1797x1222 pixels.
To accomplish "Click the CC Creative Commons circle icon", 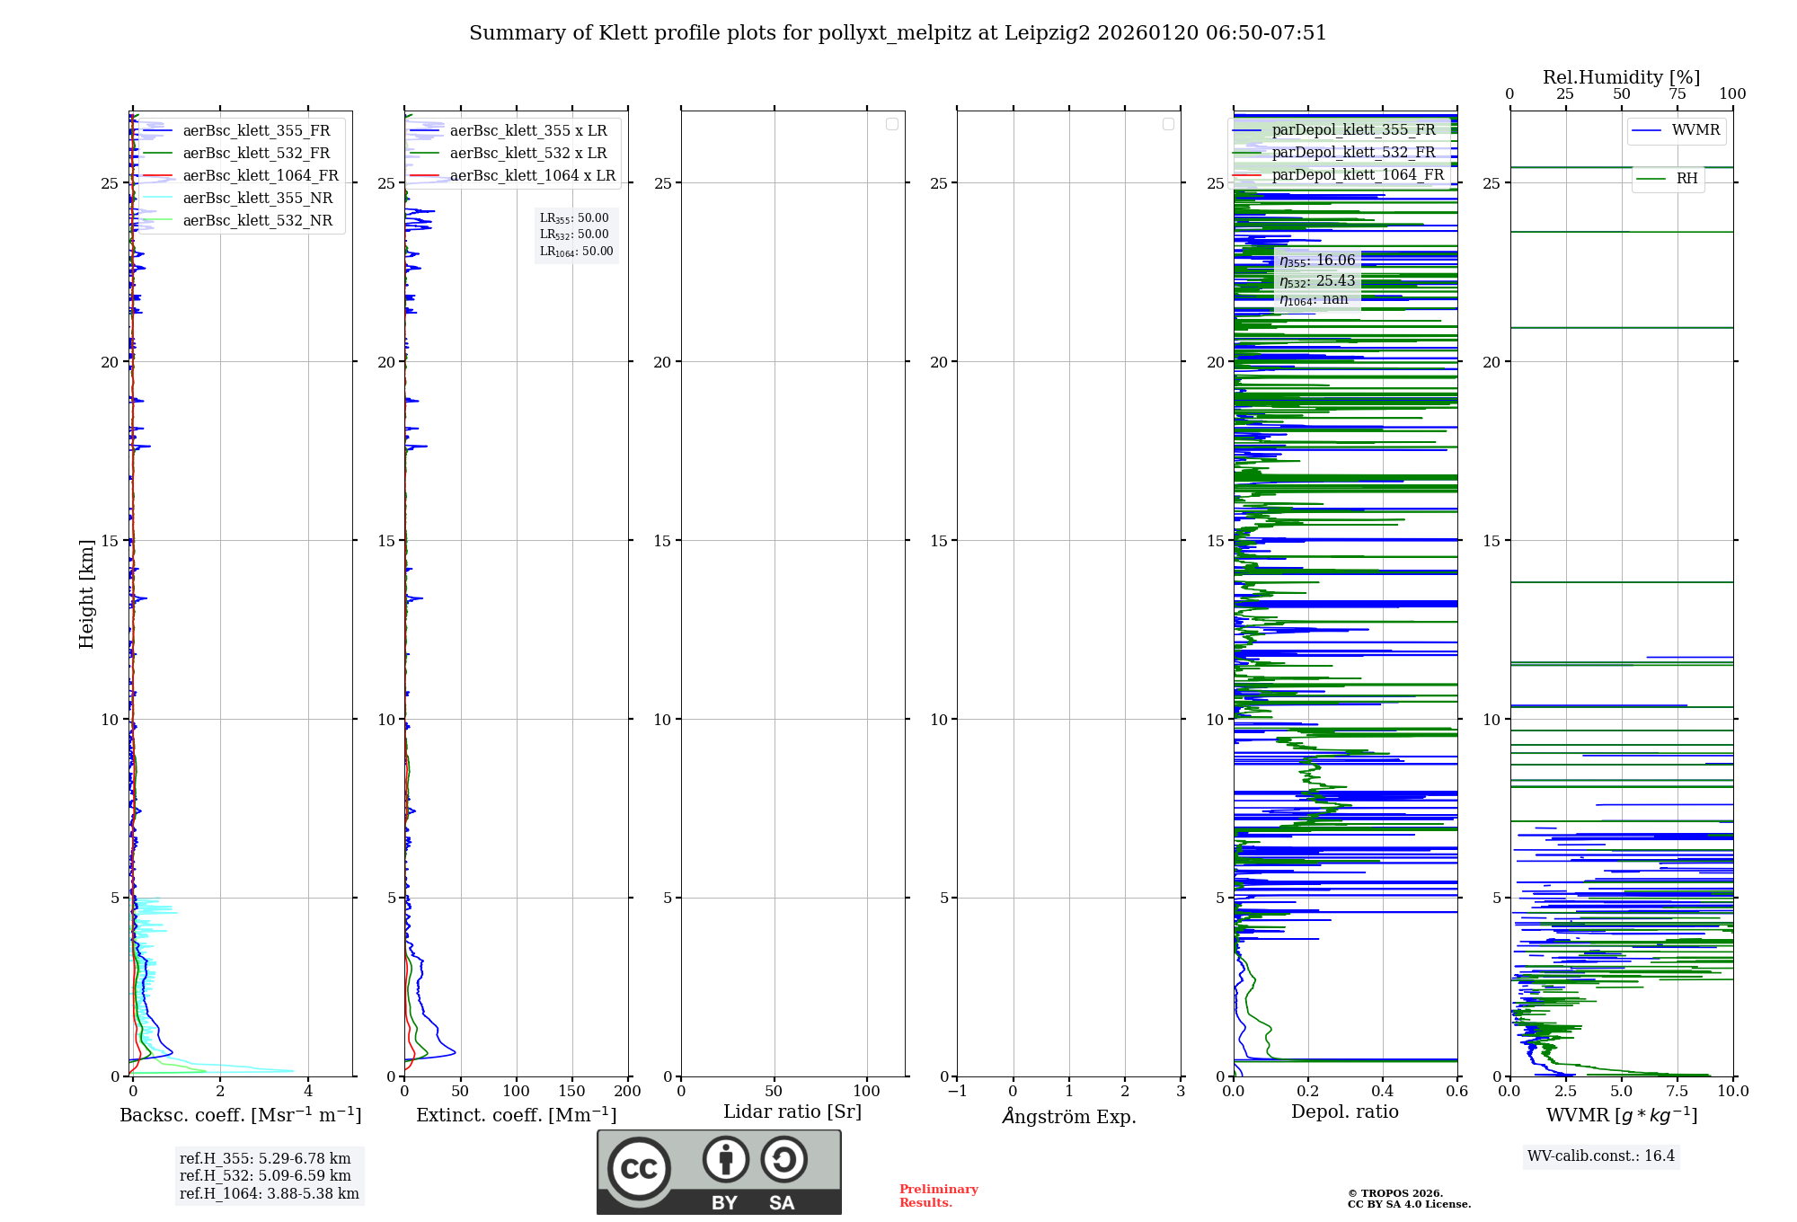I will click(639, 1168).
